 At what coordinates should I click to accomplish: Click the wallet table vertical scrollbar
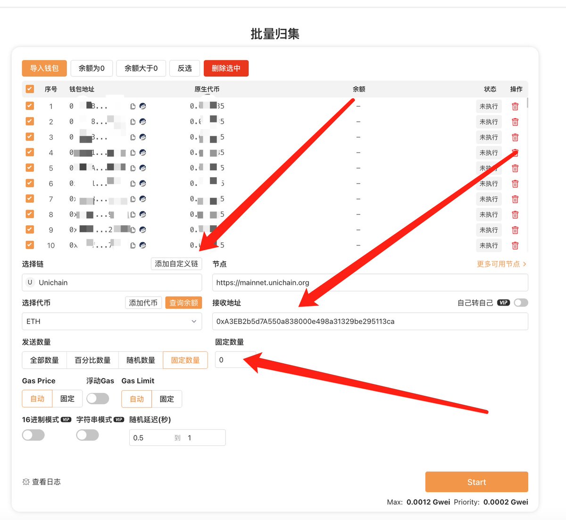point(527,102)
